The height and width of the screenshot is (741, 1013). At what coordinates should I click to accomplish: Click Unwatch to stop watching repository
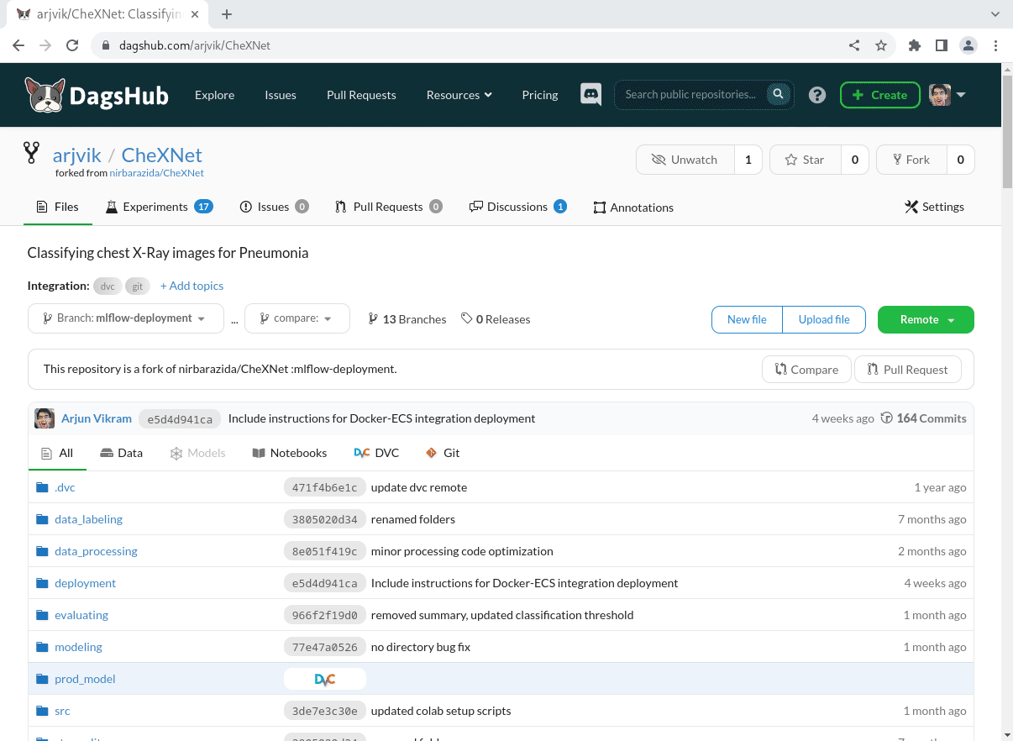685,160
